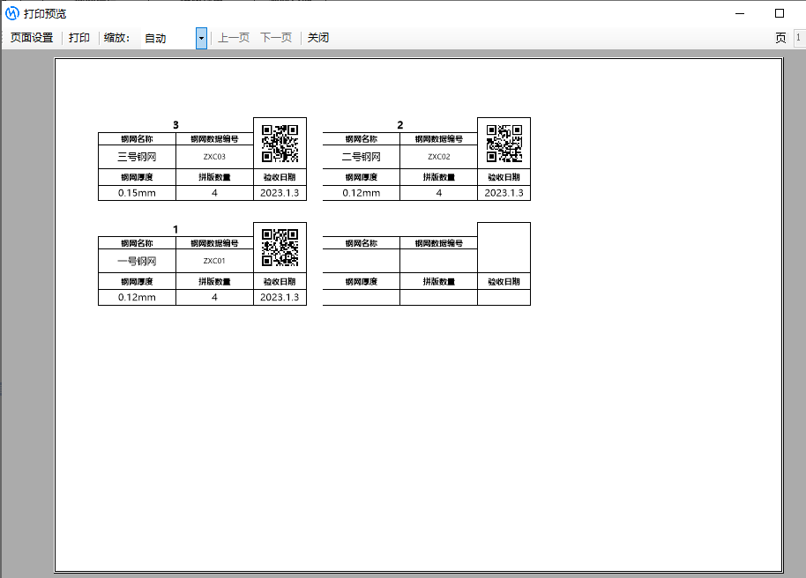806x578 pixels.
Task: Minimize the print preview window
Action: (x=739, y=13)
